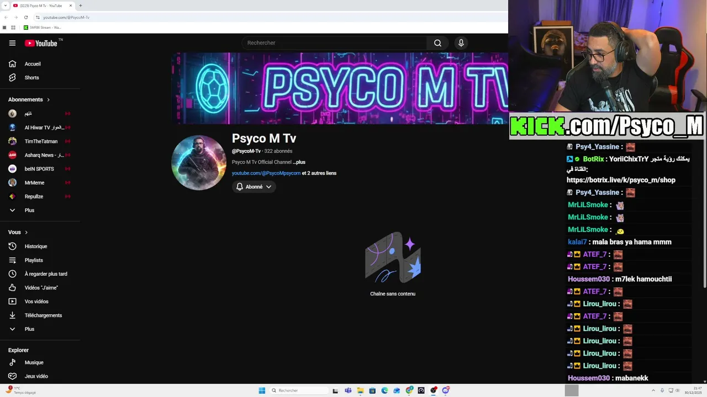Show et 2 autres liens
This screenshot has height=397, width=707.
click(x=319, y=173)
